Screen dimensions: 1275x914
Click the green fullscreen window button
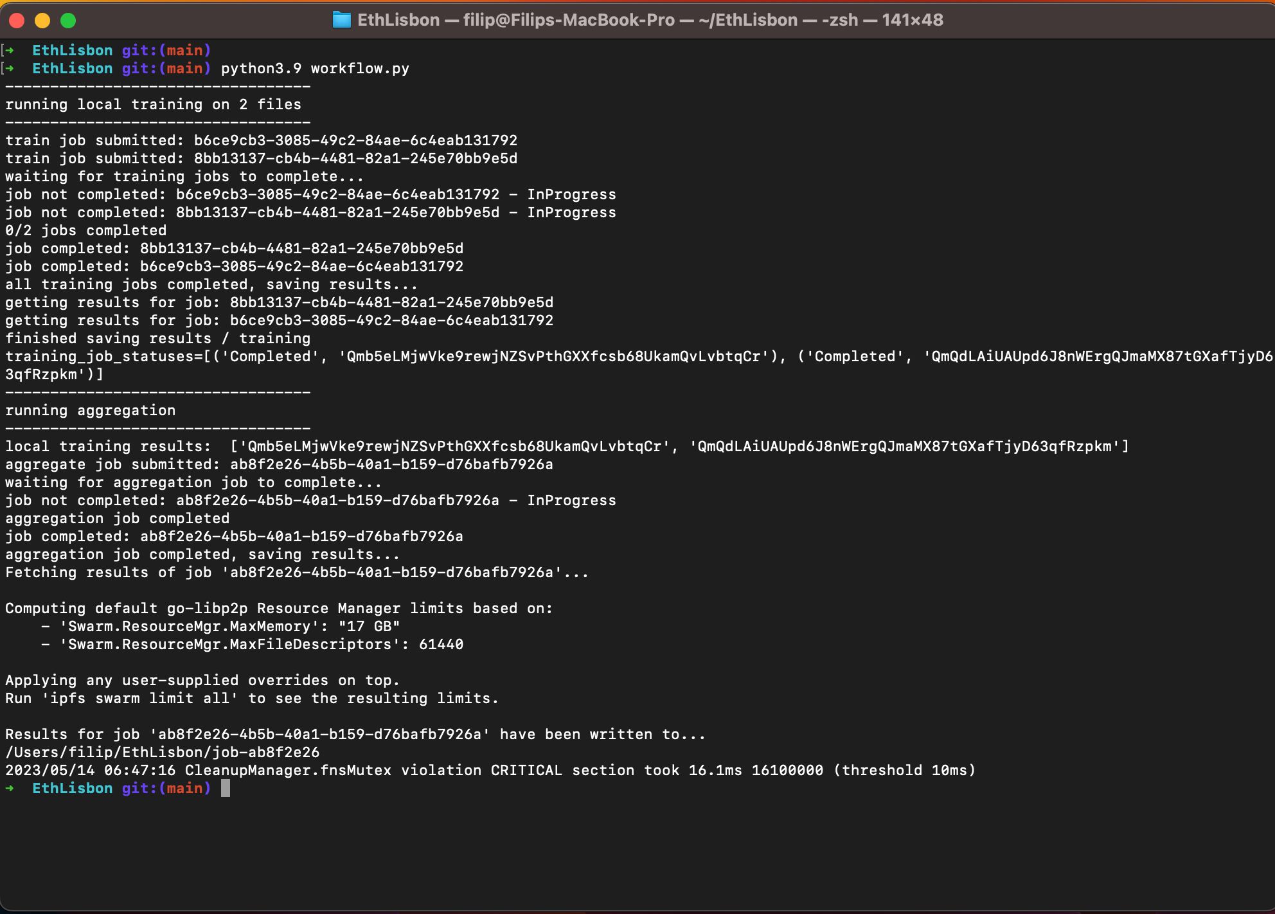click(x=68, y=21)
